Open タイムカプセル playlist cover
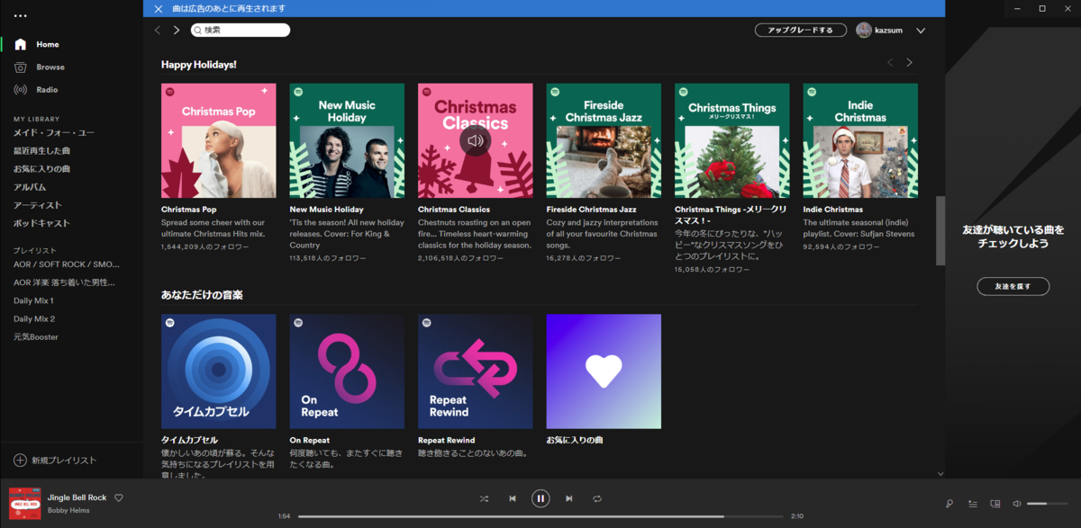Screen dimensions: 1081x528 pos(219,371)
